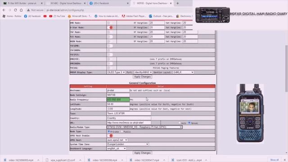The width and height of the screenshot is (288, 162).
Task: Open the display Port dropdown
Action: (143, 72)
